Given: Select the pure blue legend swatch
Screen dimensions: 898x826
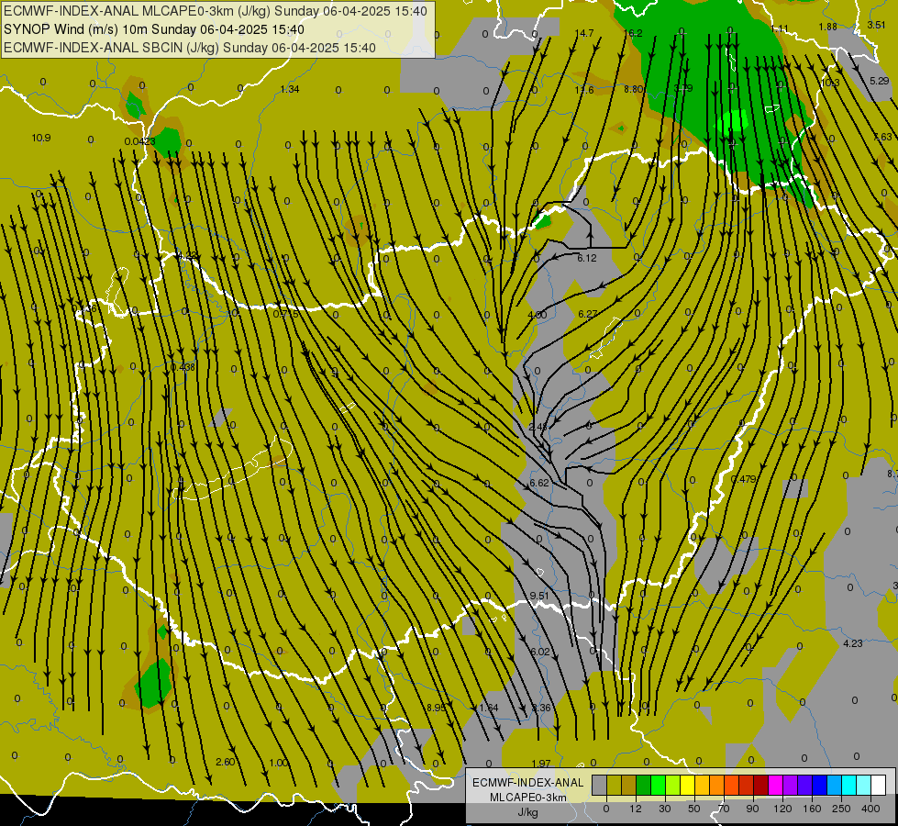Looking at the screenshot, I should [x=819, y=785].
